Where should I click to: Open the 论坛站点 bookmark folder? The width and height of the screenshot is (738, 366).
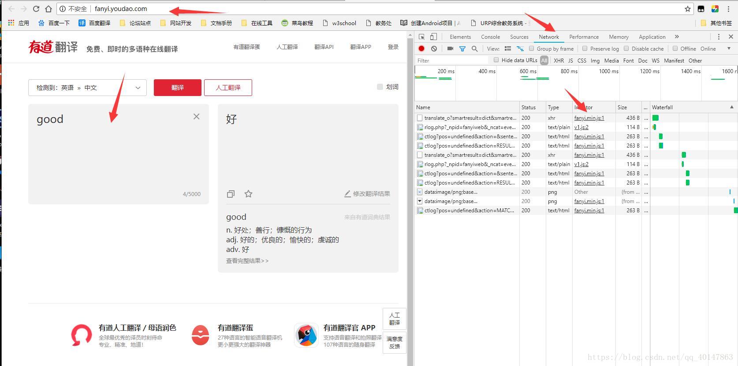tap(135, 23)
